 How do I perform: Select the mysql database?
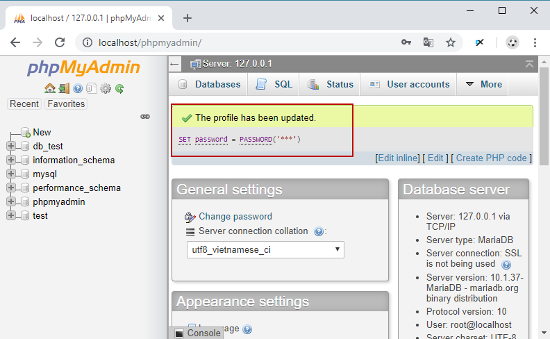(x=44, y=174)
